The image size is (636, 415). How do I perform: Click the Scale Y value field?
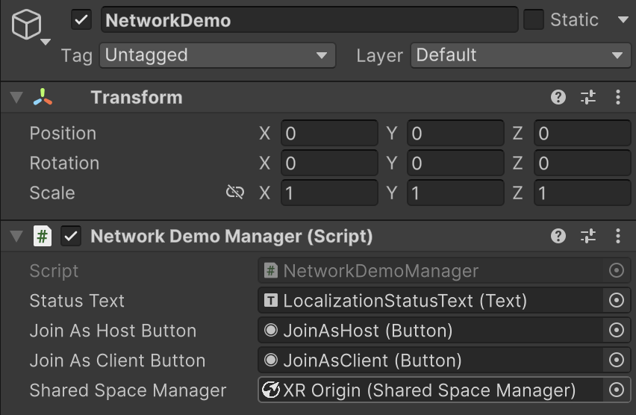[x=455, y=193]
